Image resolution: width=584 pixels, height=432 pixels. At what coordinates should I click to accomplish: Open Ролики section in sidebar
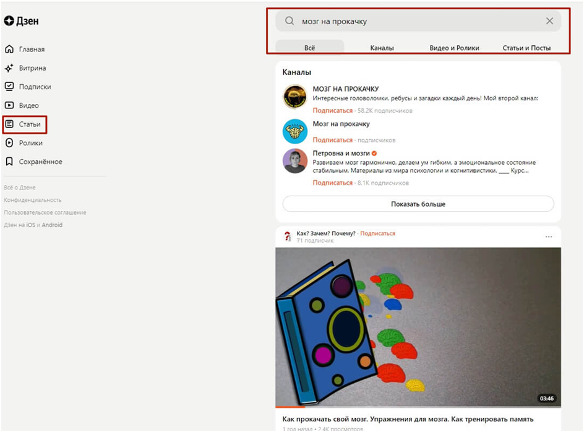pos(30,143)
